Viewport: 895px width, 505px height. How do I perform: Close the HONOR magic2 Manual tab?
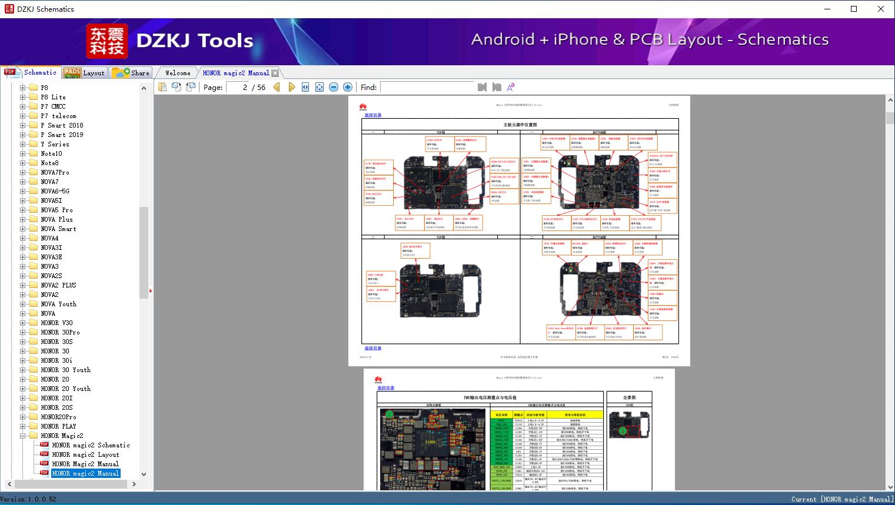[x=275, y=73]
